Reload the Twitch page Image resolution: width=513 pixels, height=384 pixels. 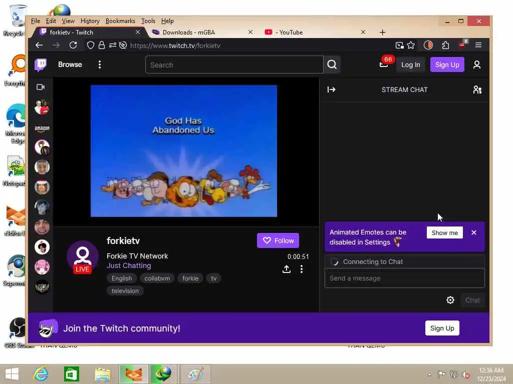pos(73,45)
